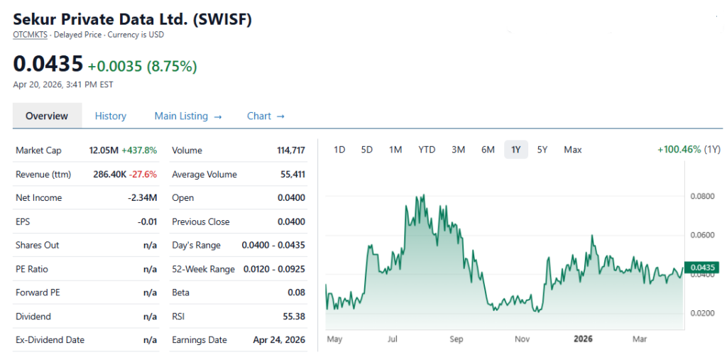Screen dimensions: 727x355
Task: Click the Market Cap row label
Action: click(x=38, y=151)
